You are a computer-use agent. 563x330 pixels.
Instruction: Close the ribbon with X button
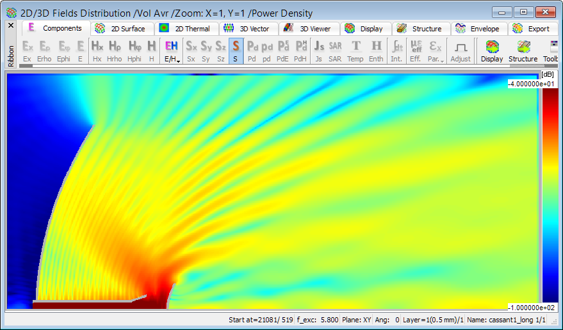point(10,26)
